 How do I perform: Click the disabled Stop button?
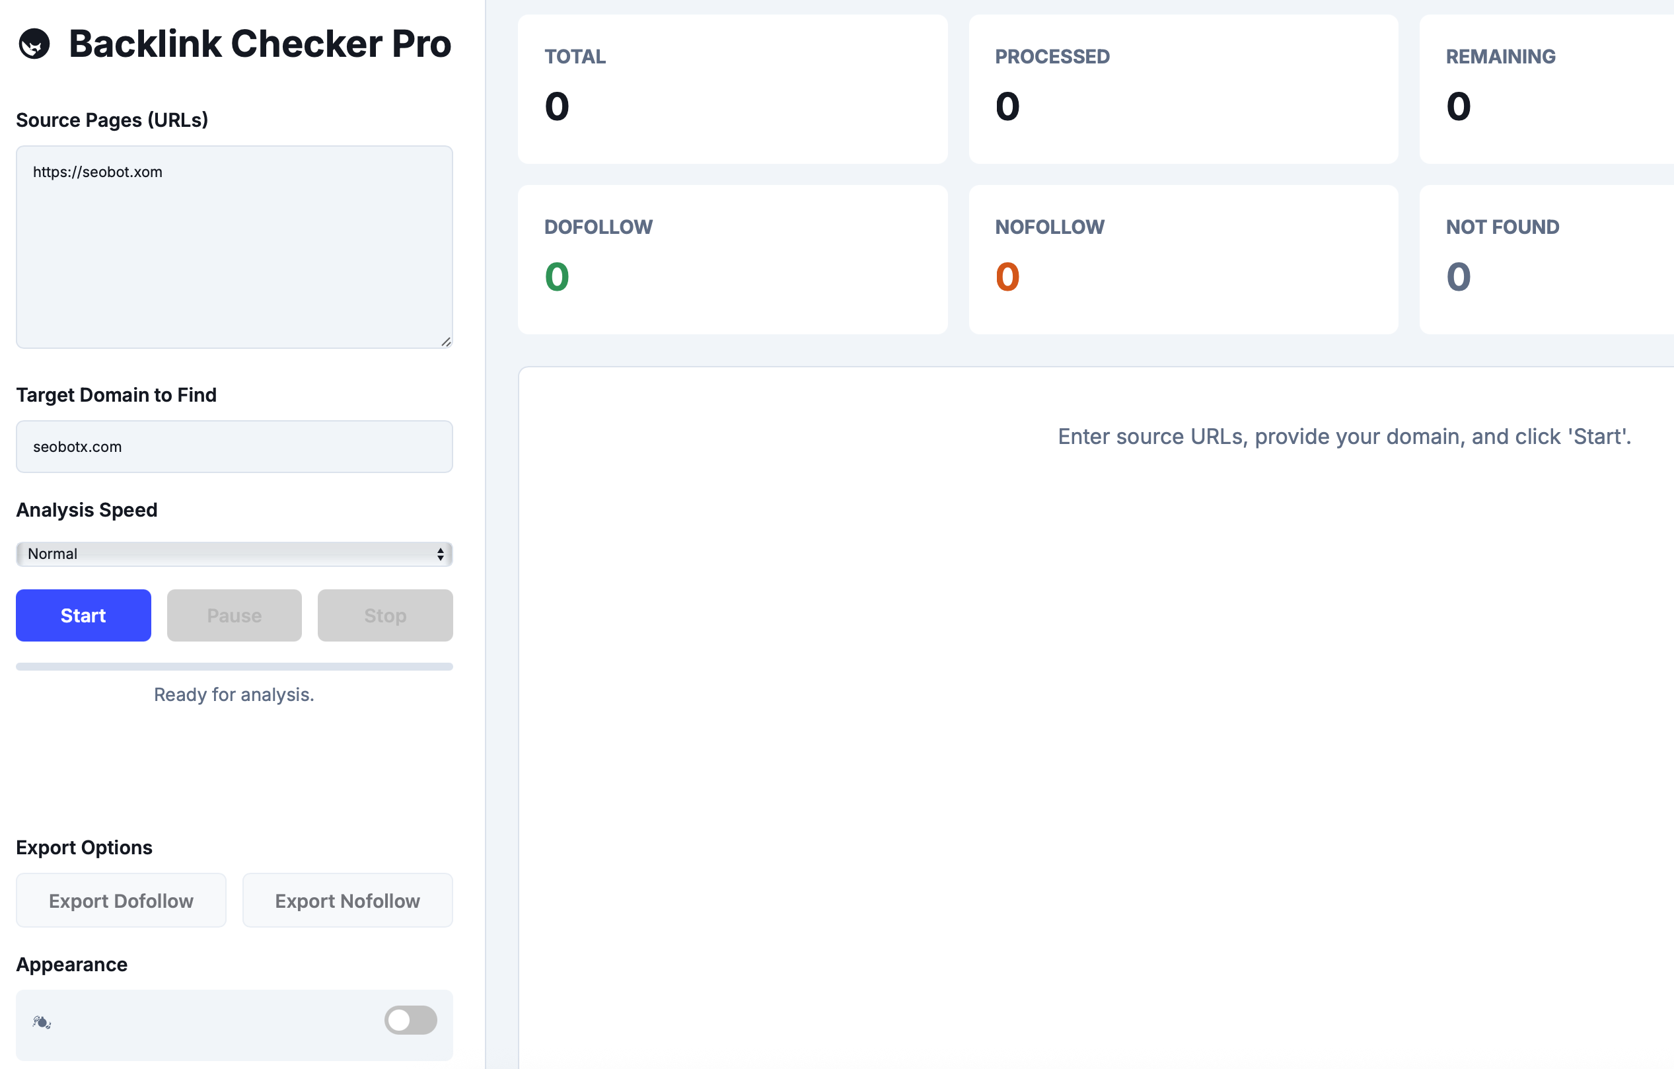(x=385, y=615)
